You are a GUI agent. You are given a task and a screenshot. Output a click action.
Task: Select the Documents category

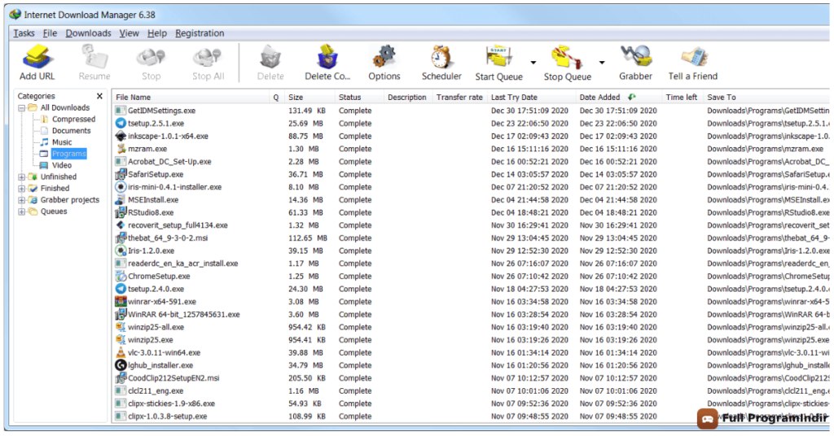[x=72, y=131]
